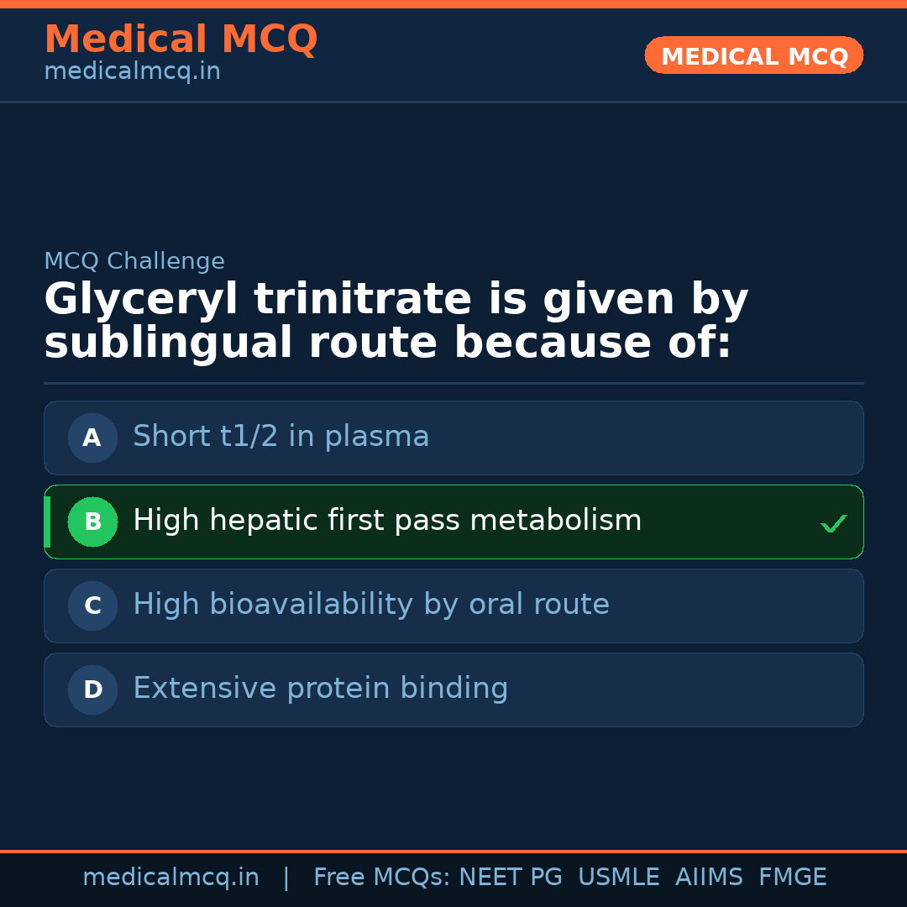This screenshot has height=907, width=907.
Task: Open medicalmcq.in link under header title
Action: tap(132, 72)
